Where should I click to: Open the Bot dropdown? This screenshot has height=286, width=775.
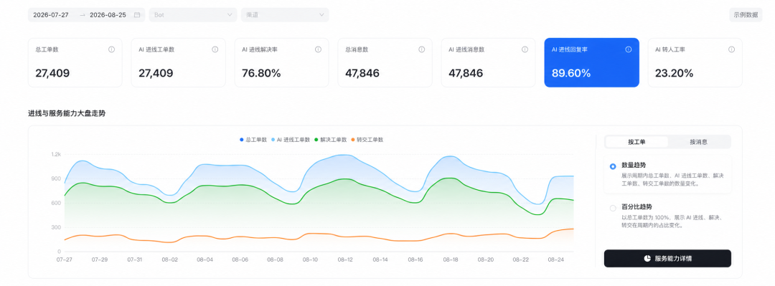pos(193,15)
